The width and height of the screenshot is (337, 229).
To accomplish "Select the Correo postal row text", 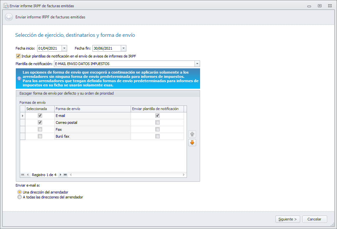I will (66, 123).
